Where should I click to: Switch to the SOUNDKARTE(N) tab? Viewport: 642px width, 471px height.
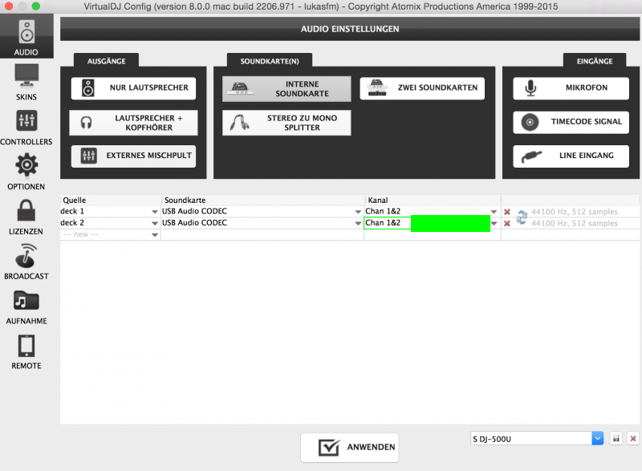tap(270, 60)
